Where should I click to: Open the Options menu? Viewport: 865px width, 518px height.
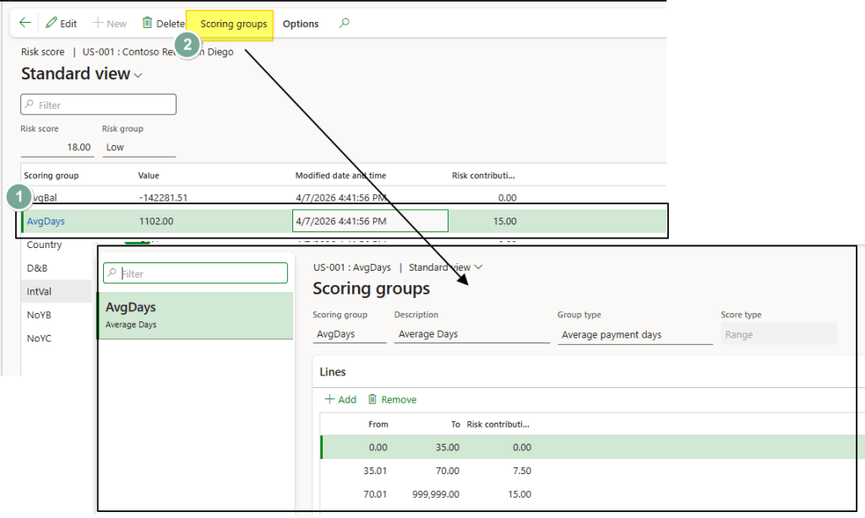click(x=301, y=24)
